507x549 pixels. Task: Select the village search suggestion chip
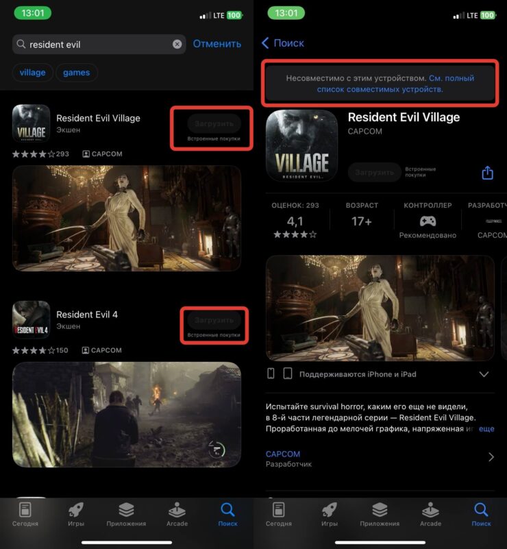click(32, 73)
